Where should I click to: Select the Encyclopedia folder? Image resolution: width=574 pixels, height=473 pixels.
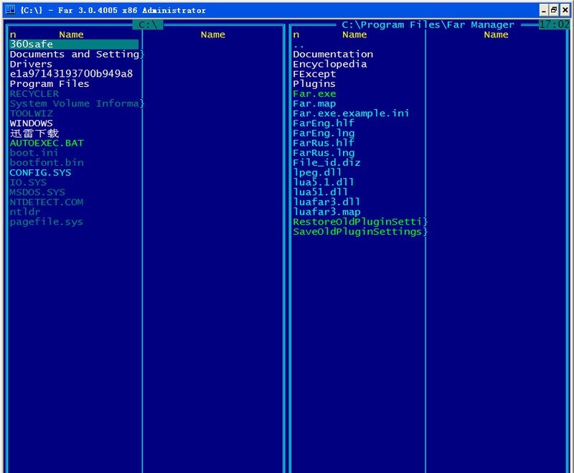coord(330,64)
